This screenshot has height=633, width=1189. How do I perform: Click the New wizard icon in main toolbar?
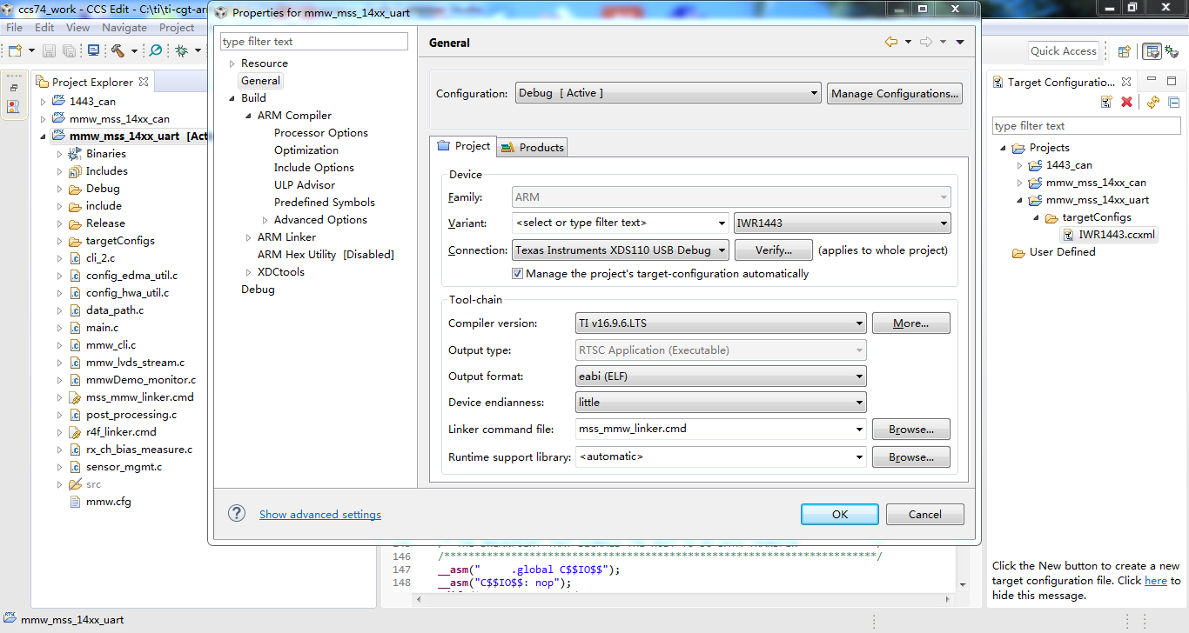[15, 51]
